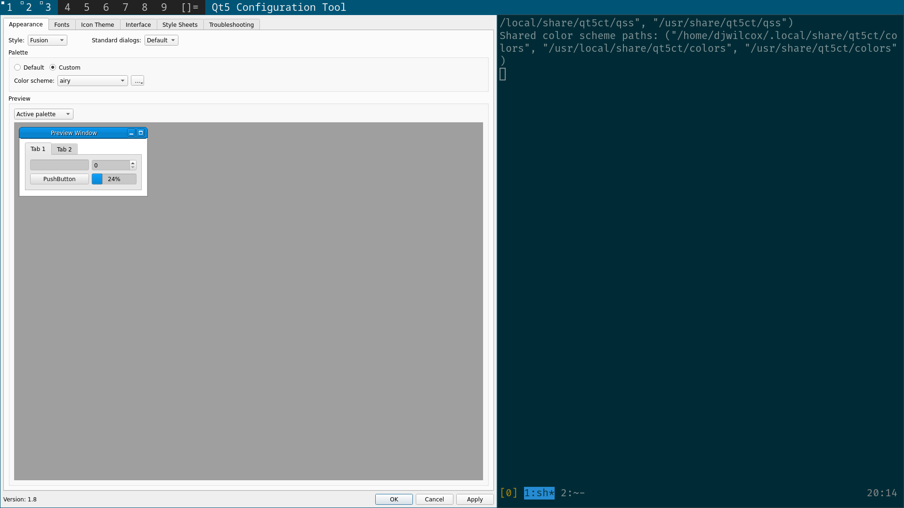Expand the Color scheme dropdown
Screen dimensions: 904x508
[x=92, y=80]
